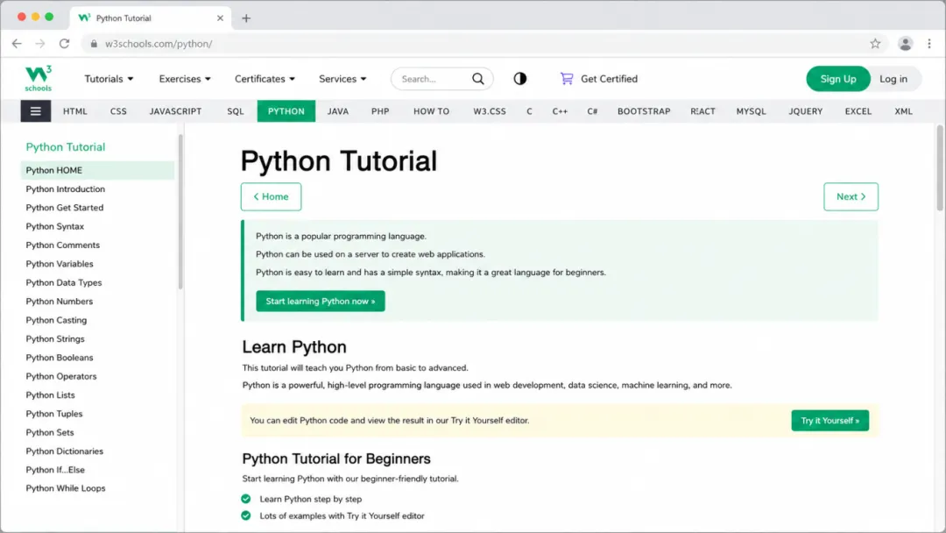Close the Python Tutorial browser tab

(x=220, y=18)
